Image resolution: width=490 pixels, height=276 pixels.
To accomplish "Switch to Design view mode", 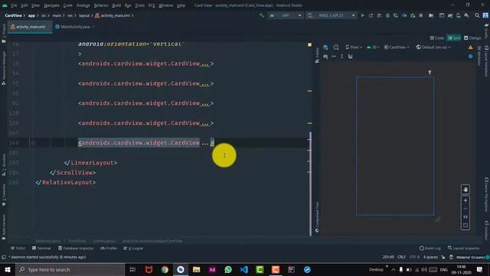I will (x=472, y=38).
